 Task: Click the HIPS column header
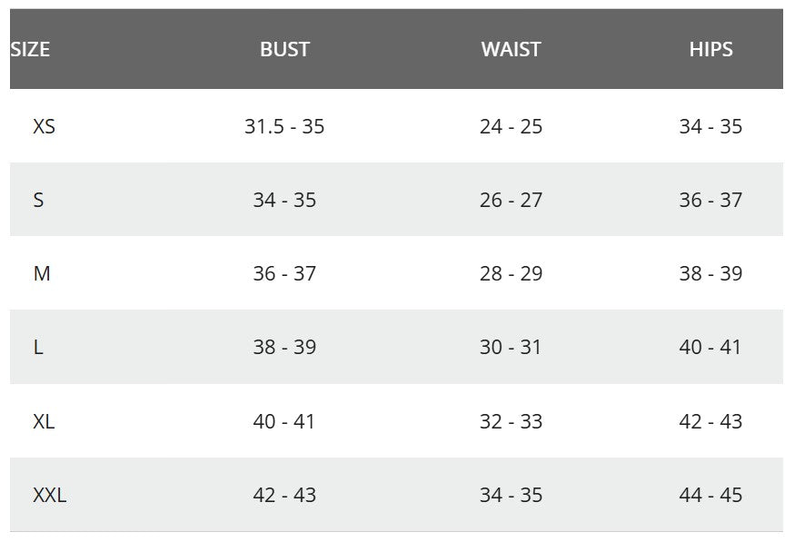[711, 50]
